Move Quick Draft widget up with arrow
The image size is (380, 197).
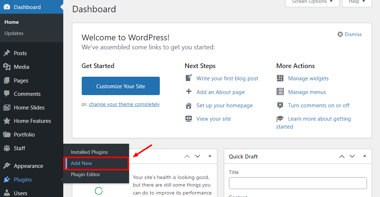pos(342,156)
